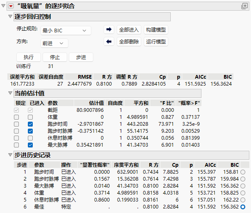Open the 停止规则 dropdown showing 最小 BIC
The image size is (251, 213).
pos(66,30)
